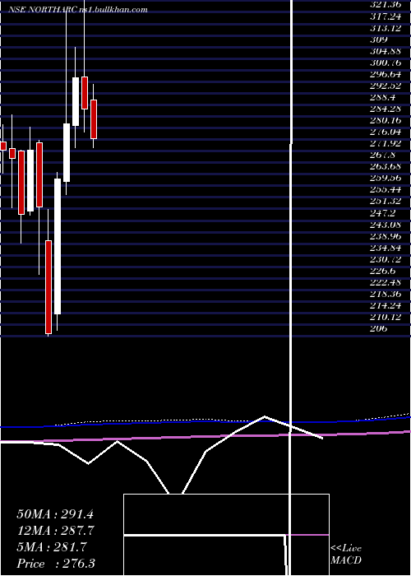The image size is (411, 576).
Task: Click the 296.64 price axis label
Action: [x=386, y=74]
